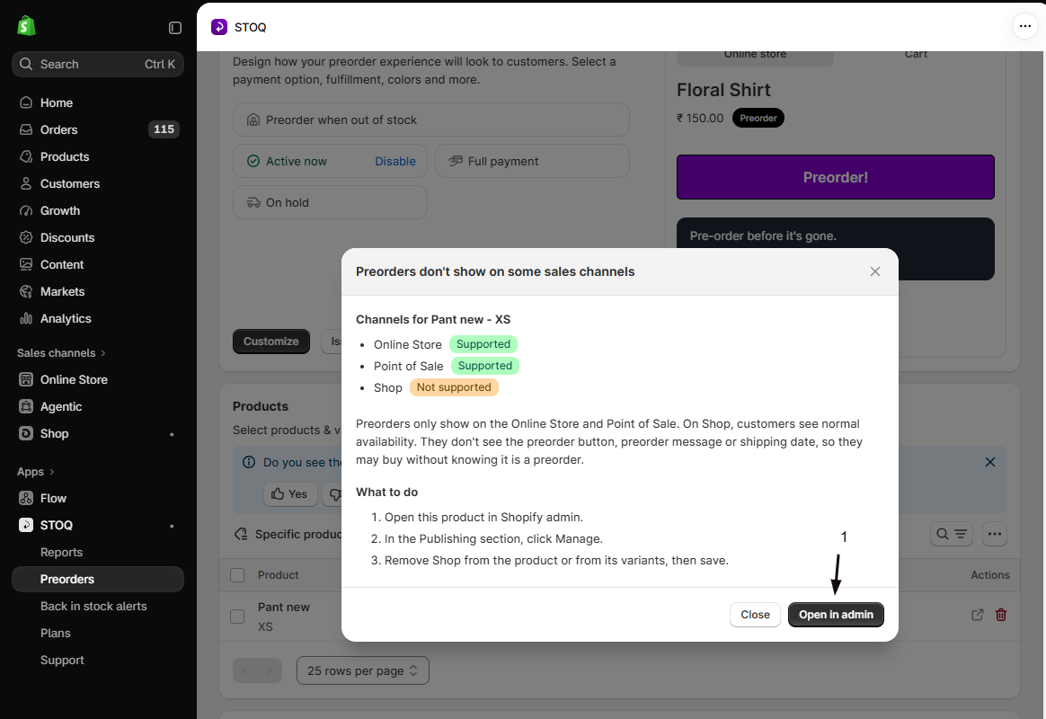Click the open-external icon in Pant new row
1046x719 pixels.
[978, 615]
